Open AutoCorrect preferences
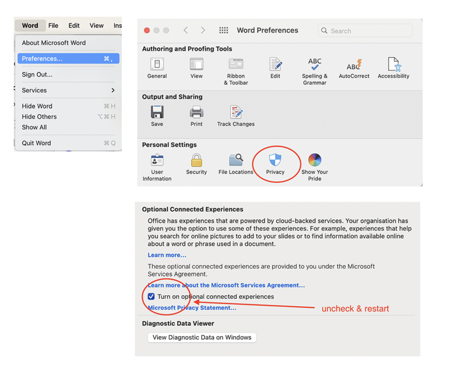Image resolution: width=453 pixels, height=384 pixels. (354, 65)
